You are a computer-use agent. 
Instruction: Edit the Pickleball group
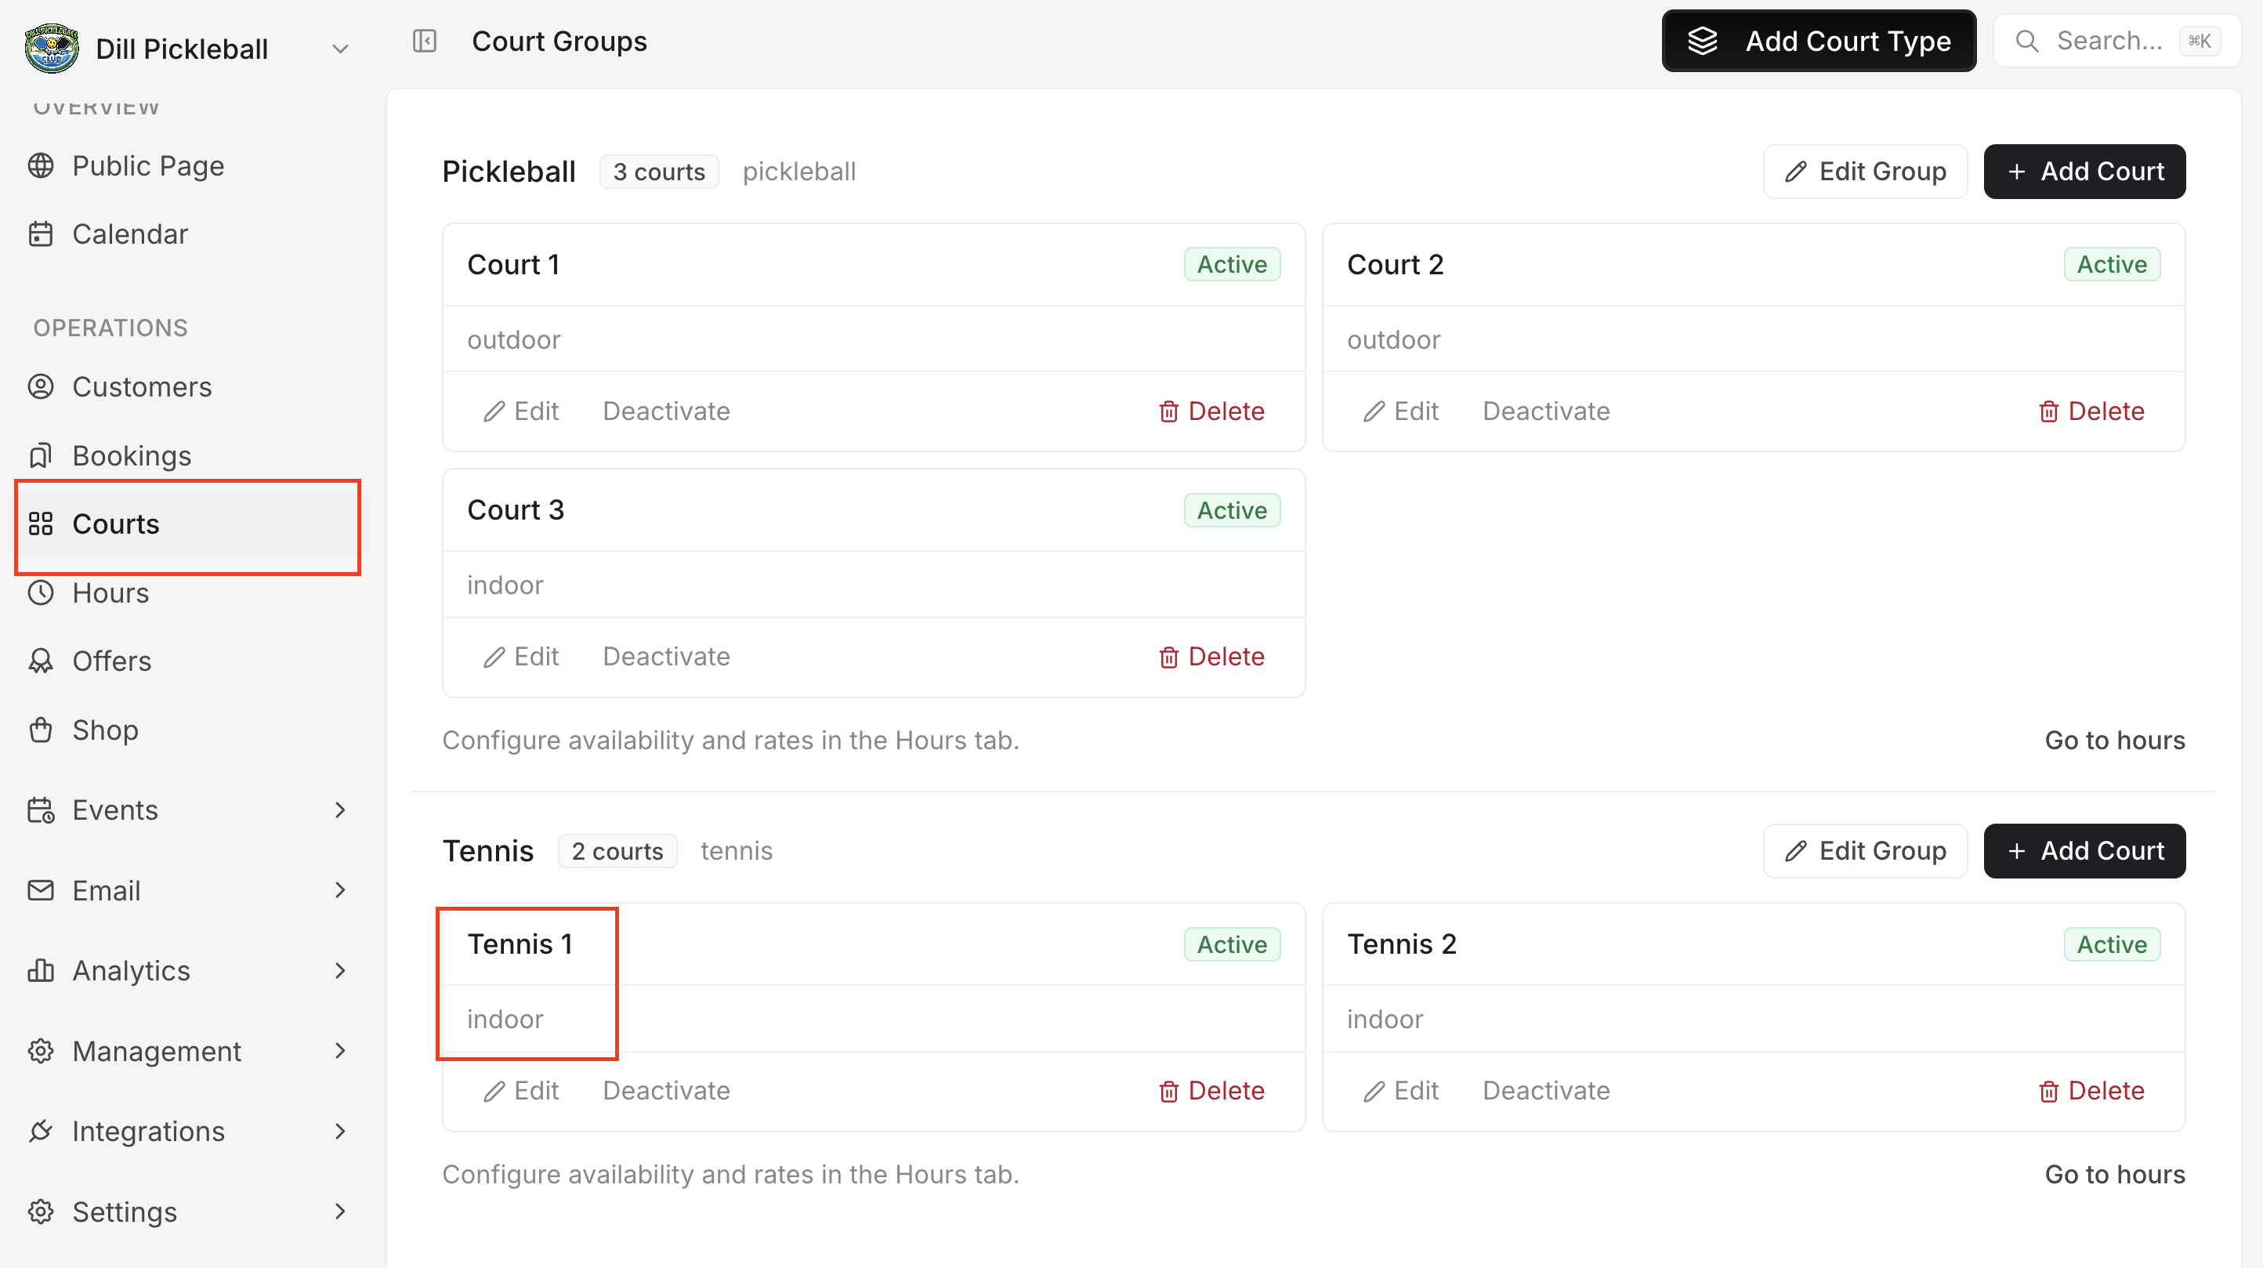[x=1864, y=172]
